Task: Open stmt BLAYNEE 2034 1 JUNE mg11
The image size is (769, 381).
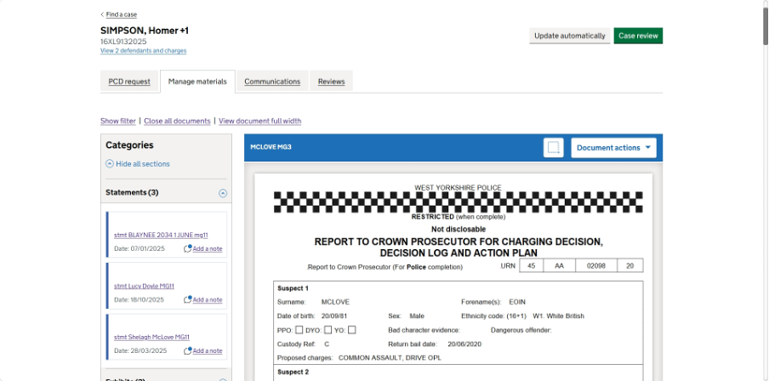Action: 161,235
